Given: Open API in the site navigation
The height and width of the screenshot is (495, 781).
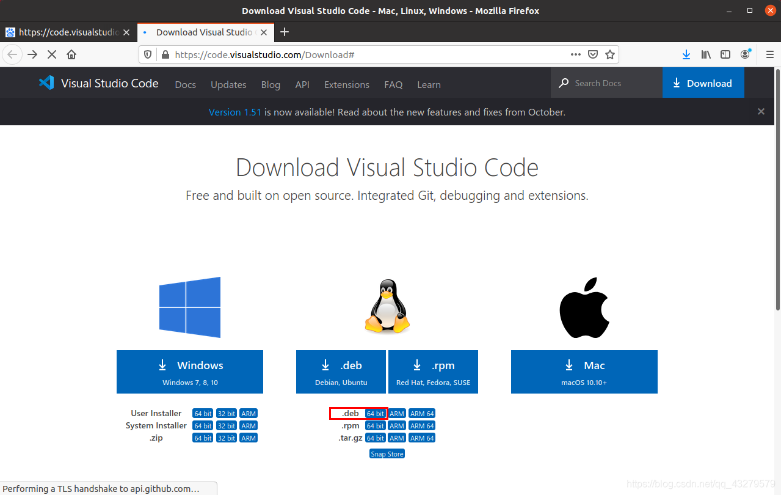Looking at the screenshot, I should point(302,84).
